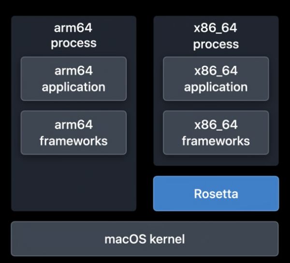Click the arm64 application box
This screenshot has height=263, width=290.
pyautogui.click(x=73, y=79)
